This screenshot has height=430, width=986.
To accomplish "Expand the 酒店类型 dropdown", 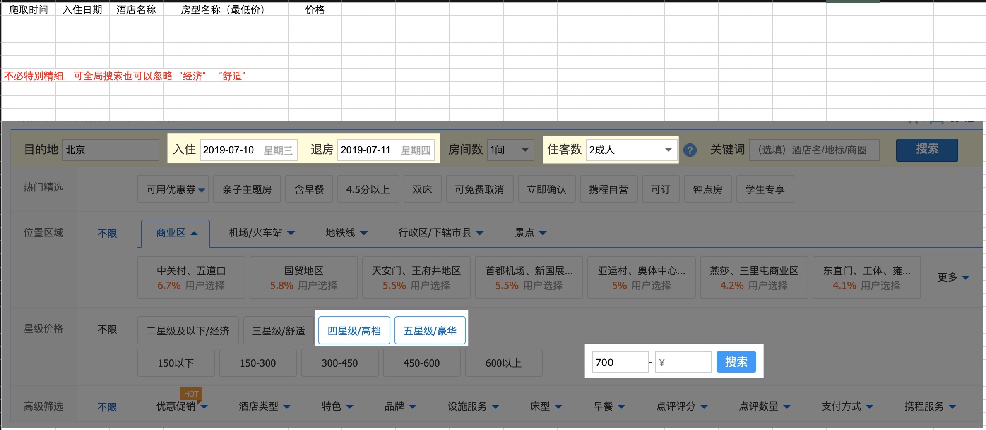I will 265,406.
